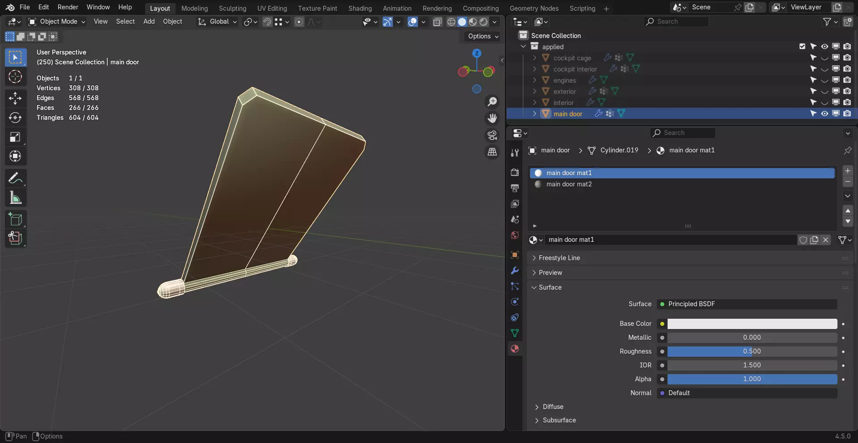
Task: Toggle the fake user shield for material
Action: point(803,240)
